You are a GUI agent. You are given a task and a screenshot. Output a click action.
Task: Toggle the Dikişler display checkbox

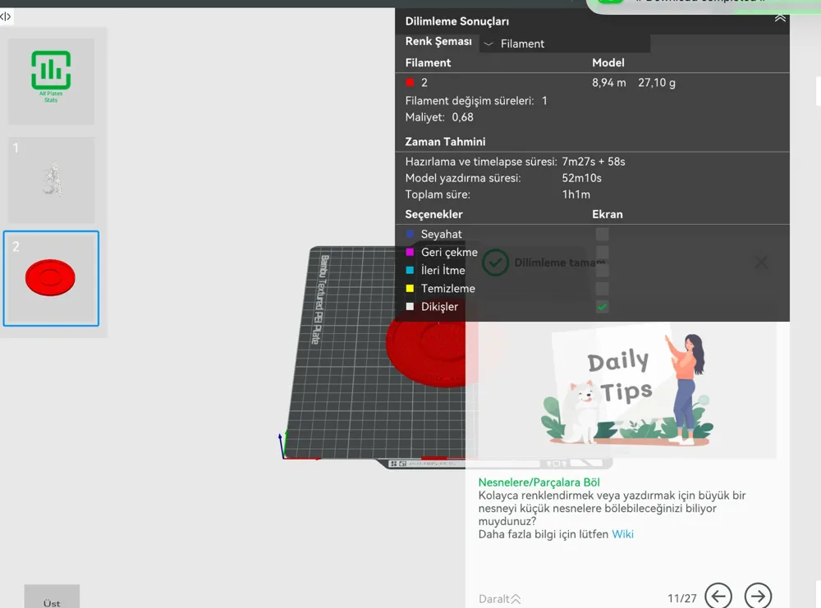(x=602, y=307)
